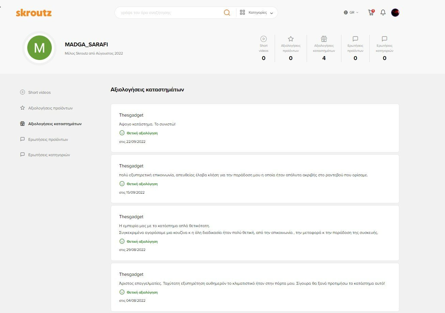Viewport: 445px width, 313px height.
Task: Click the smiley icon in 29/08/2022 review
Action: click(122, 241)
